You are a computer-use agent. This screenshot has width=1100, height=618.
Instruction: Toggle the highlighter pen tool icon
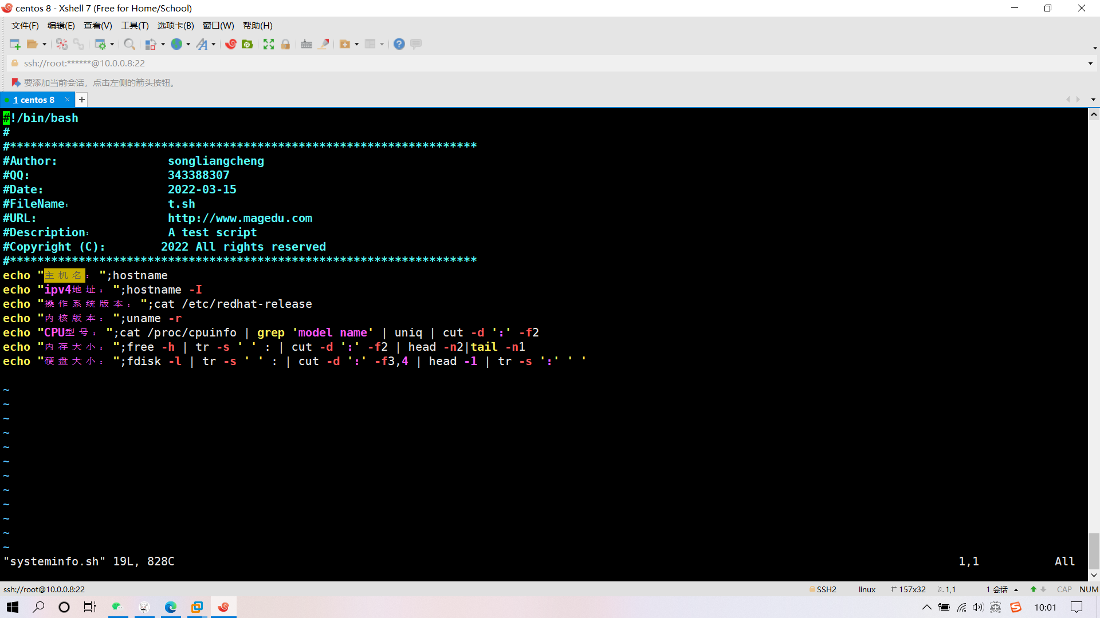pos(324,44)
